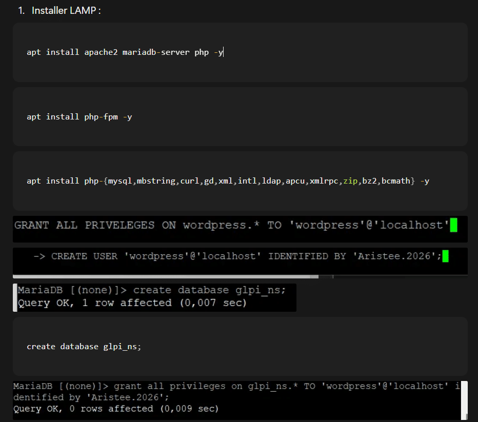Click the '-y' flag in php-fpm command

[127, 117]
